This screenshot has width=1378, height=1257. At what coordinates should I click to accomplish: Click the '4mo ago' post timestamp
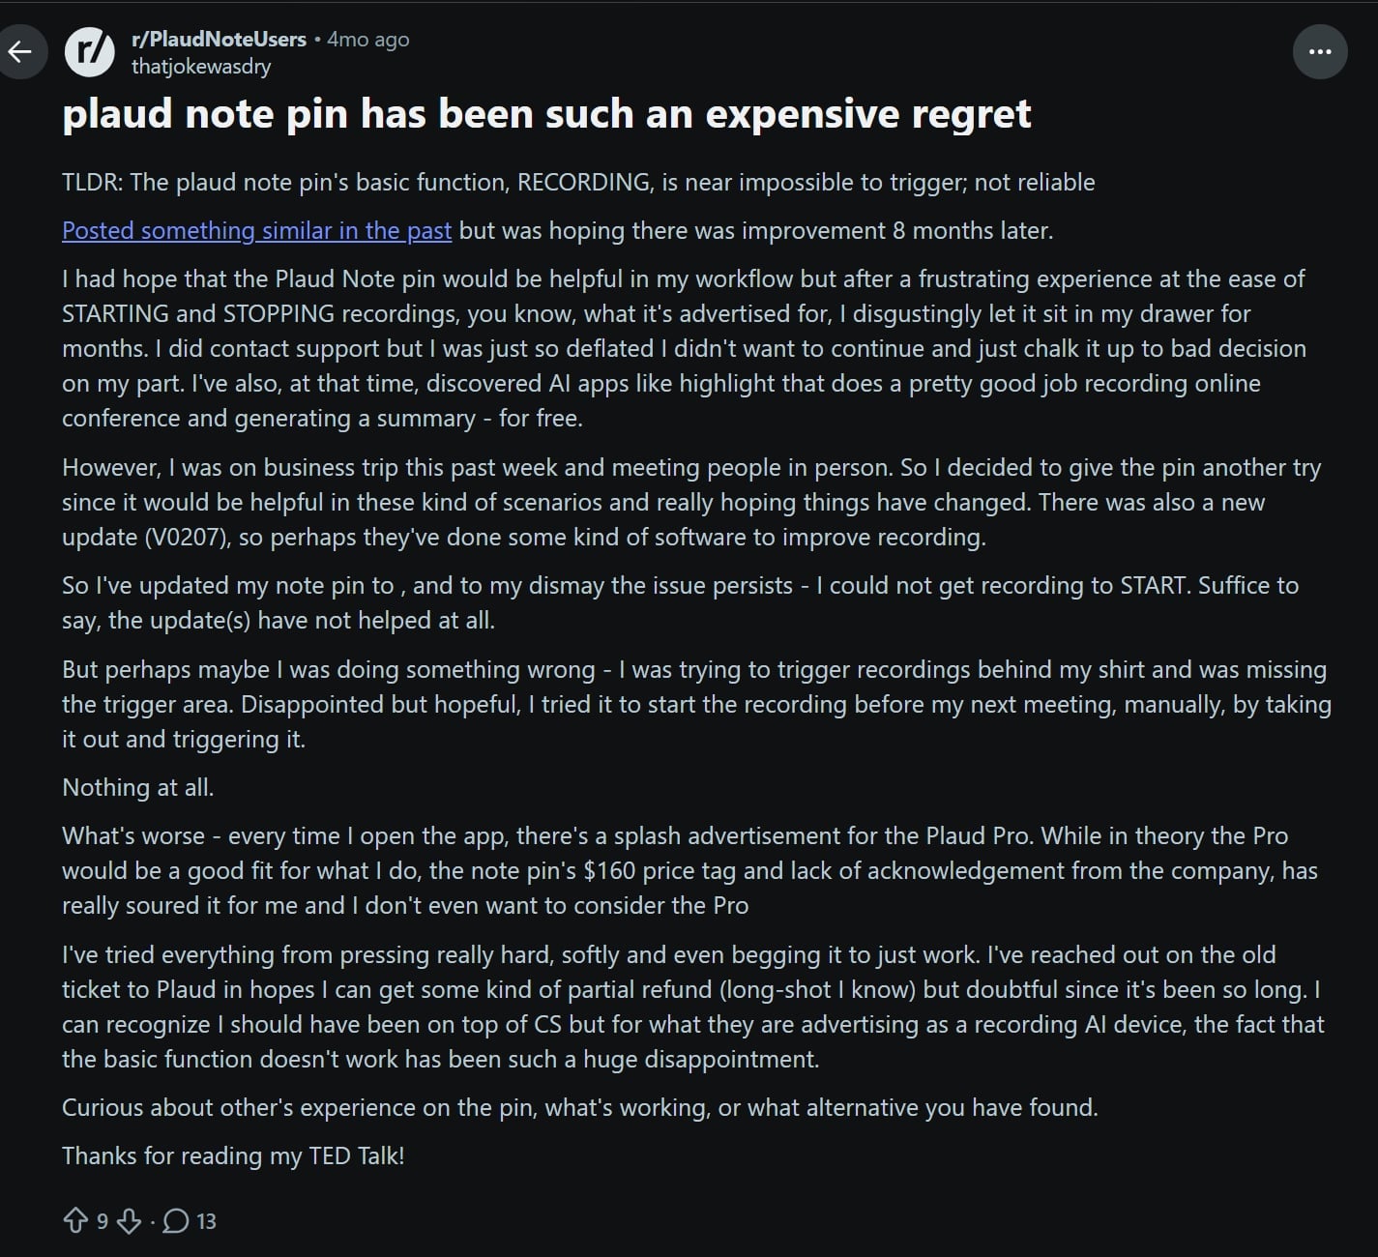368,40
